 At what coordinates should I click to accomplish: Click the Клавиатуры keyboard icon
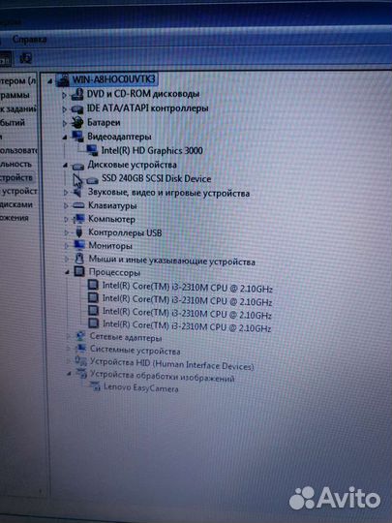(78, 205)
